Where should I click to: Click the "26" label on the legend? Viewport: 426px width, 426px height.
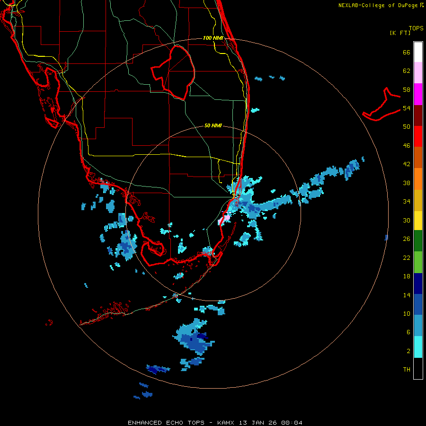(x=407, y=239)
